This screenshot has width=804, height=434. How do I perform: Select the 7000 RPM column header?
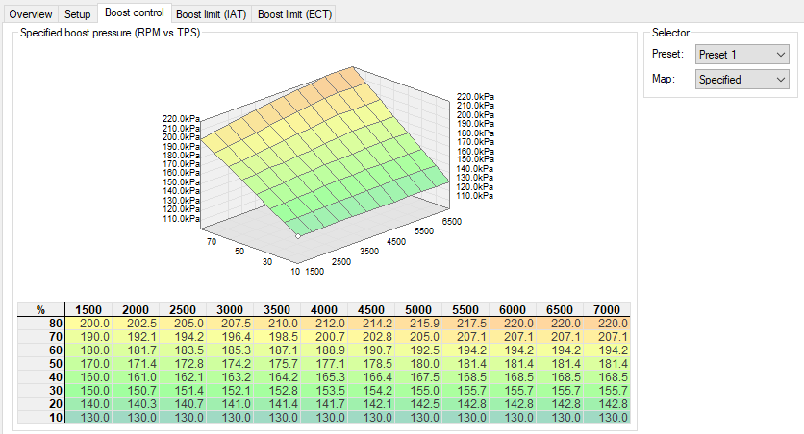608,309
